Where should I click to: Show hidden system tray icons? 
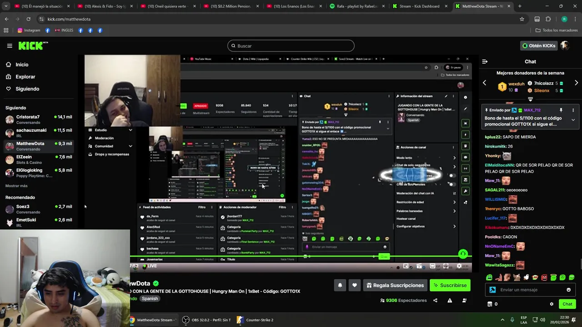pyautogui.click(x=502, y=320)
